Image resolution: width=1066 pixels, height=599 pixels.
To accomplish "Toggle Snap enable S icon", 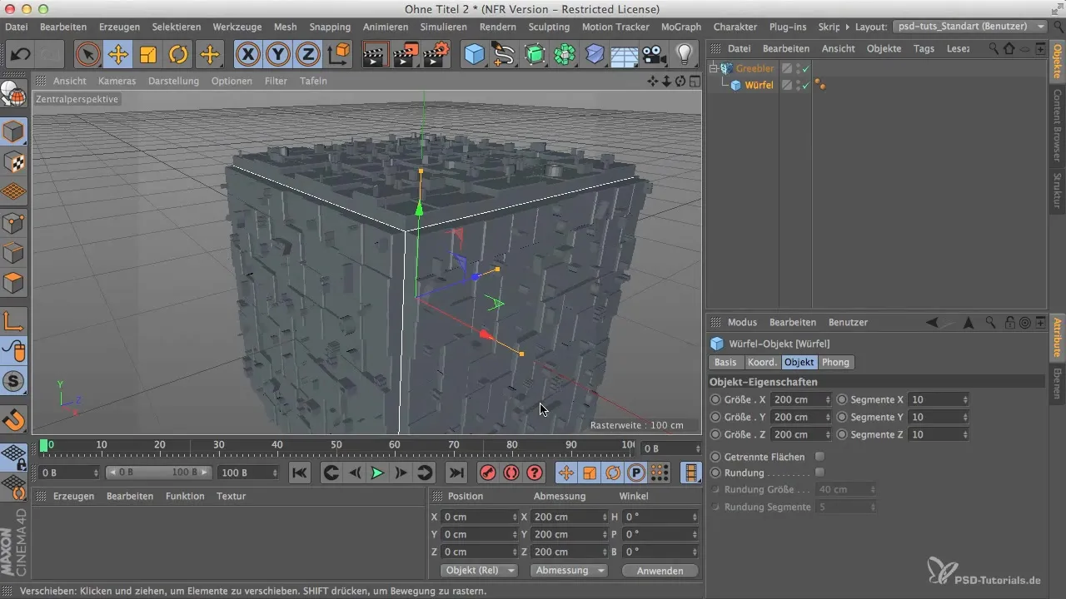I will pyautogui.click(x=14, y=382).
